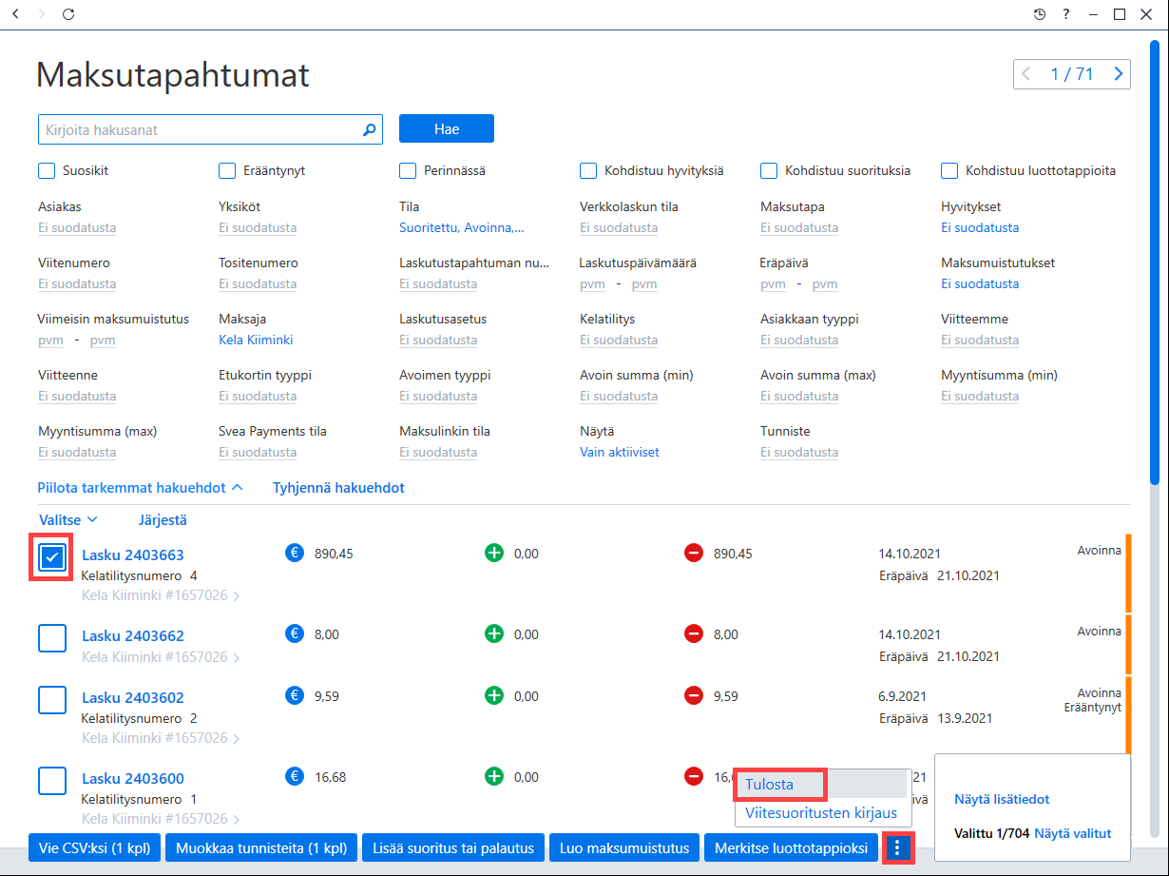Uncheck the Lasku 2403663 checkbox

52,558
